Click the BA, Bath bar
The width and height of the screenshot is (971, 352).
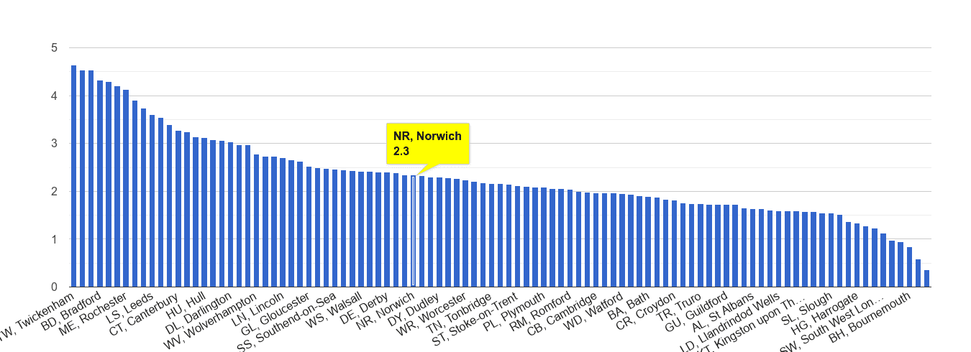(648, 241)
